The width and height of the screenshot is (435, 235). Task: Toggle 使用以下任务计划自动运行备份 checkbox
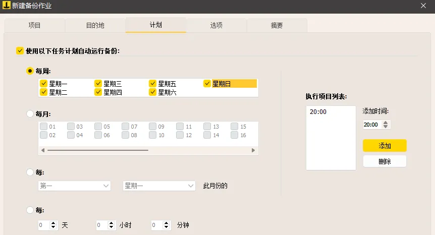(x=20, y=51)
